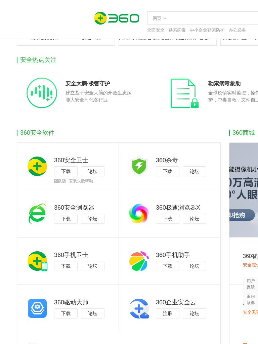Image resolution: width=258 pixels, height=344 pixels.
Task: Click the 360安全软件 section heading
Action: pos(37,132)
